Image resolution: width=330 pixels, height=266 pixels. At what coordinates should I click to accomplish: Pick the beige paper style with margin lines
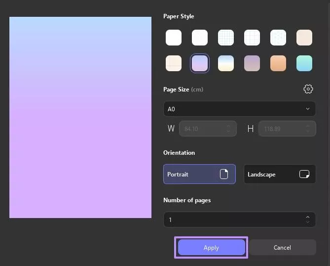[174, 63]
